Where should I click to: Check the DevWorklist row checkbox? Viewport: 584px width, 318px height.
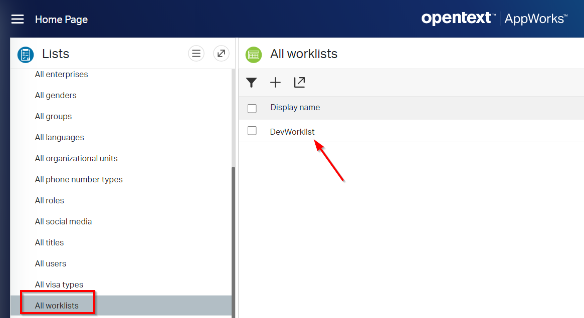pos(252,130)
